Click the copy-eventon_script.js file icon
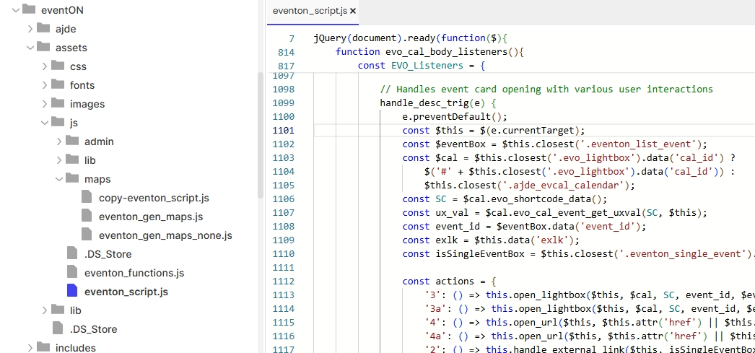Viewport: 755px width, 353px height. tap(86, 198)
